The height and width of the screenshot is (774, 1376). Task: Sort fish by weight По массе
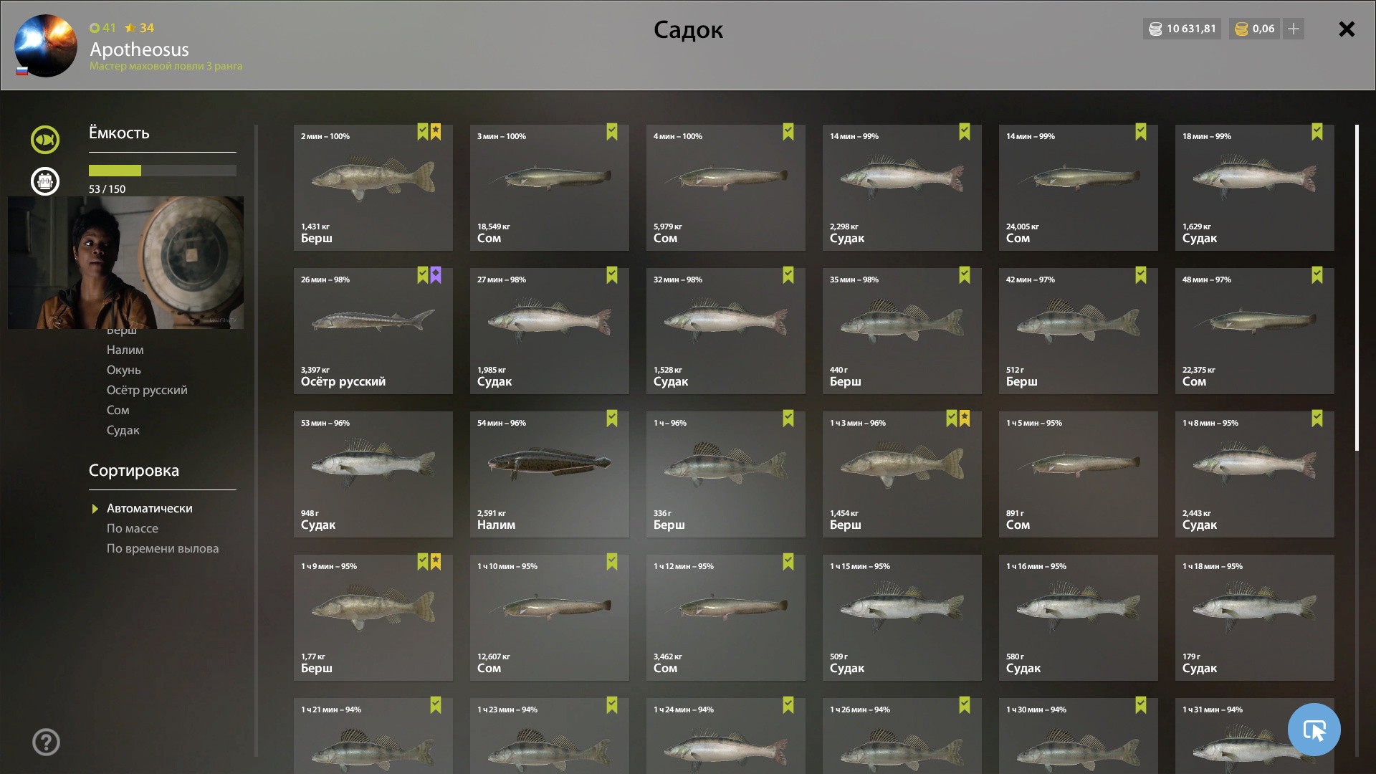pyautogui.click(x=133, y=528)
